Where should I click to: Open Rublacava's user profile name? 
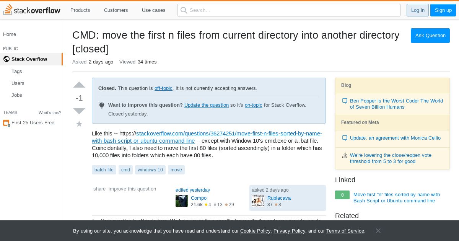279,198
